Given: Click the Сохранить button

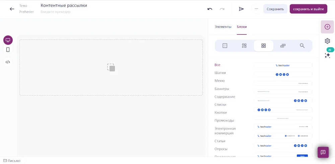Looking at the screenshot, I should [275, 9].
